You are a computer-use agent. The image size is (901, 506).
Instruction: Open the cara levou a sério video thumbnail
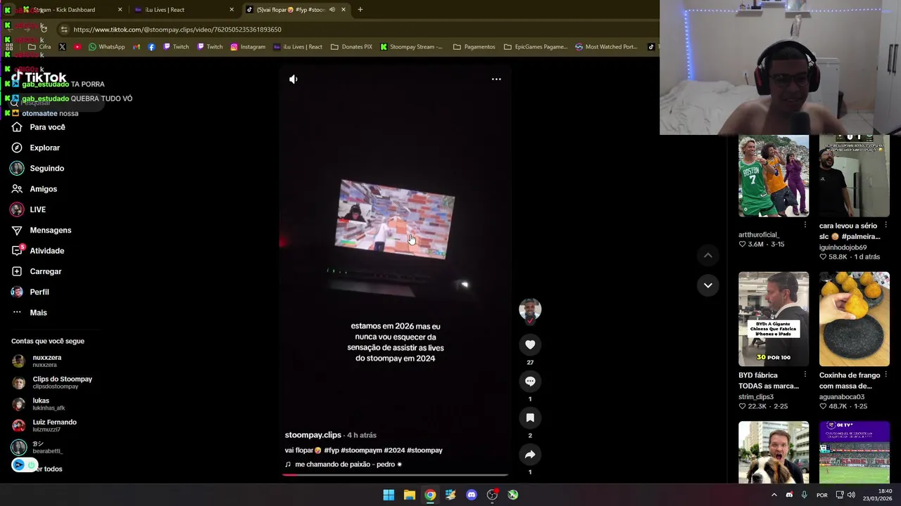855,176
